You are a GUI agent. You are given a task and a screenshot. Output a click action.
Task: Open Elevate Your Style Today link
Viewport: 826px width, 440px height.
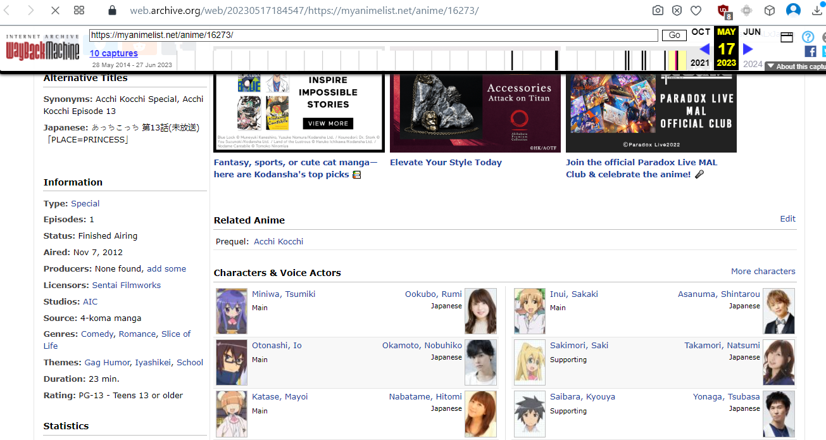[446, 163]
